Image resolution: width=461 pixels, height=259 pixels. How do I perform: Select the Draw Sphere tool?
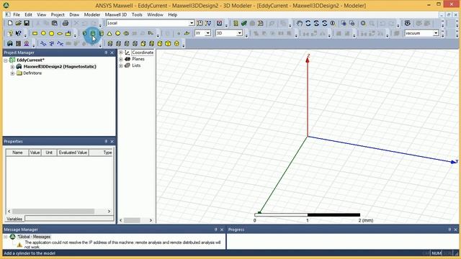click(117, 34)
